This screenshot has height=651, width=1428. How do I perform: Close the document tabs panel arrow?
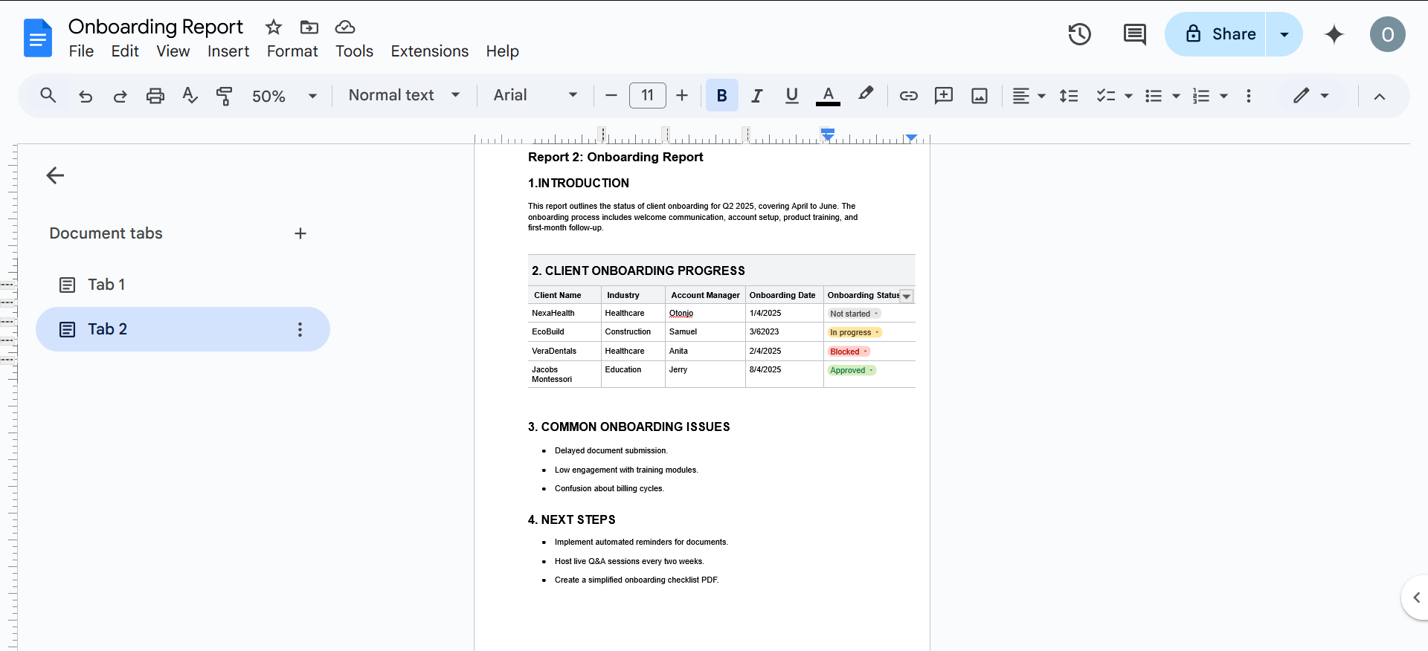55,175
